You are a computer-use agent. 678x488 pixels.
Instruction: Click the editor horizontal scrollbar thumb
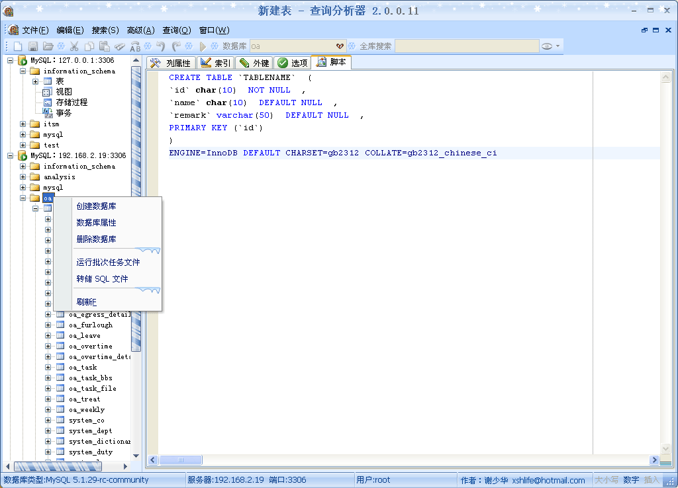(x=181, y=460)
